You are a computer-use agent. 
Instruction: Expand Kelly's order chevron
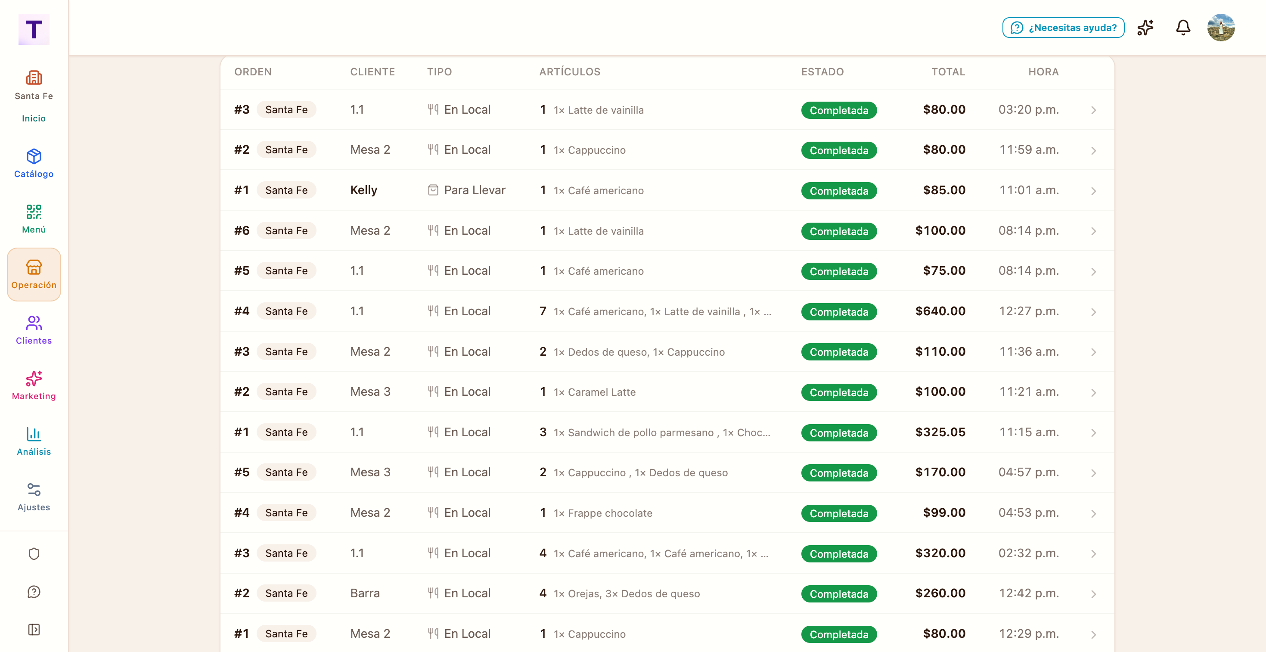click(1093, 191)
